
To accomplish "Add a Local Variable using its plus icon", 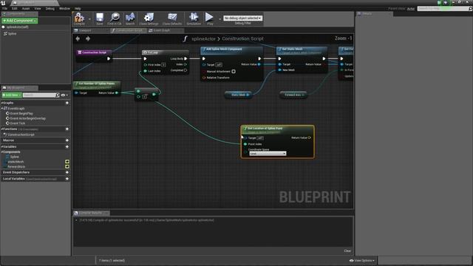I will [x=67, y=179].
